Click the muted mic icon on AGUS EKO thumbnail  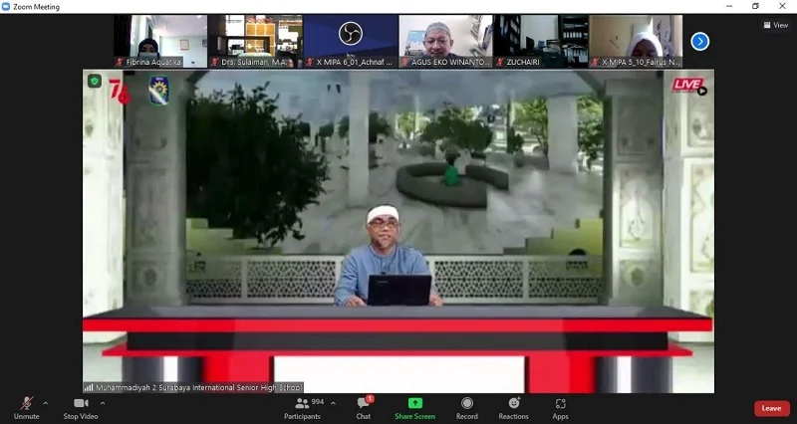tap(405, 62)
